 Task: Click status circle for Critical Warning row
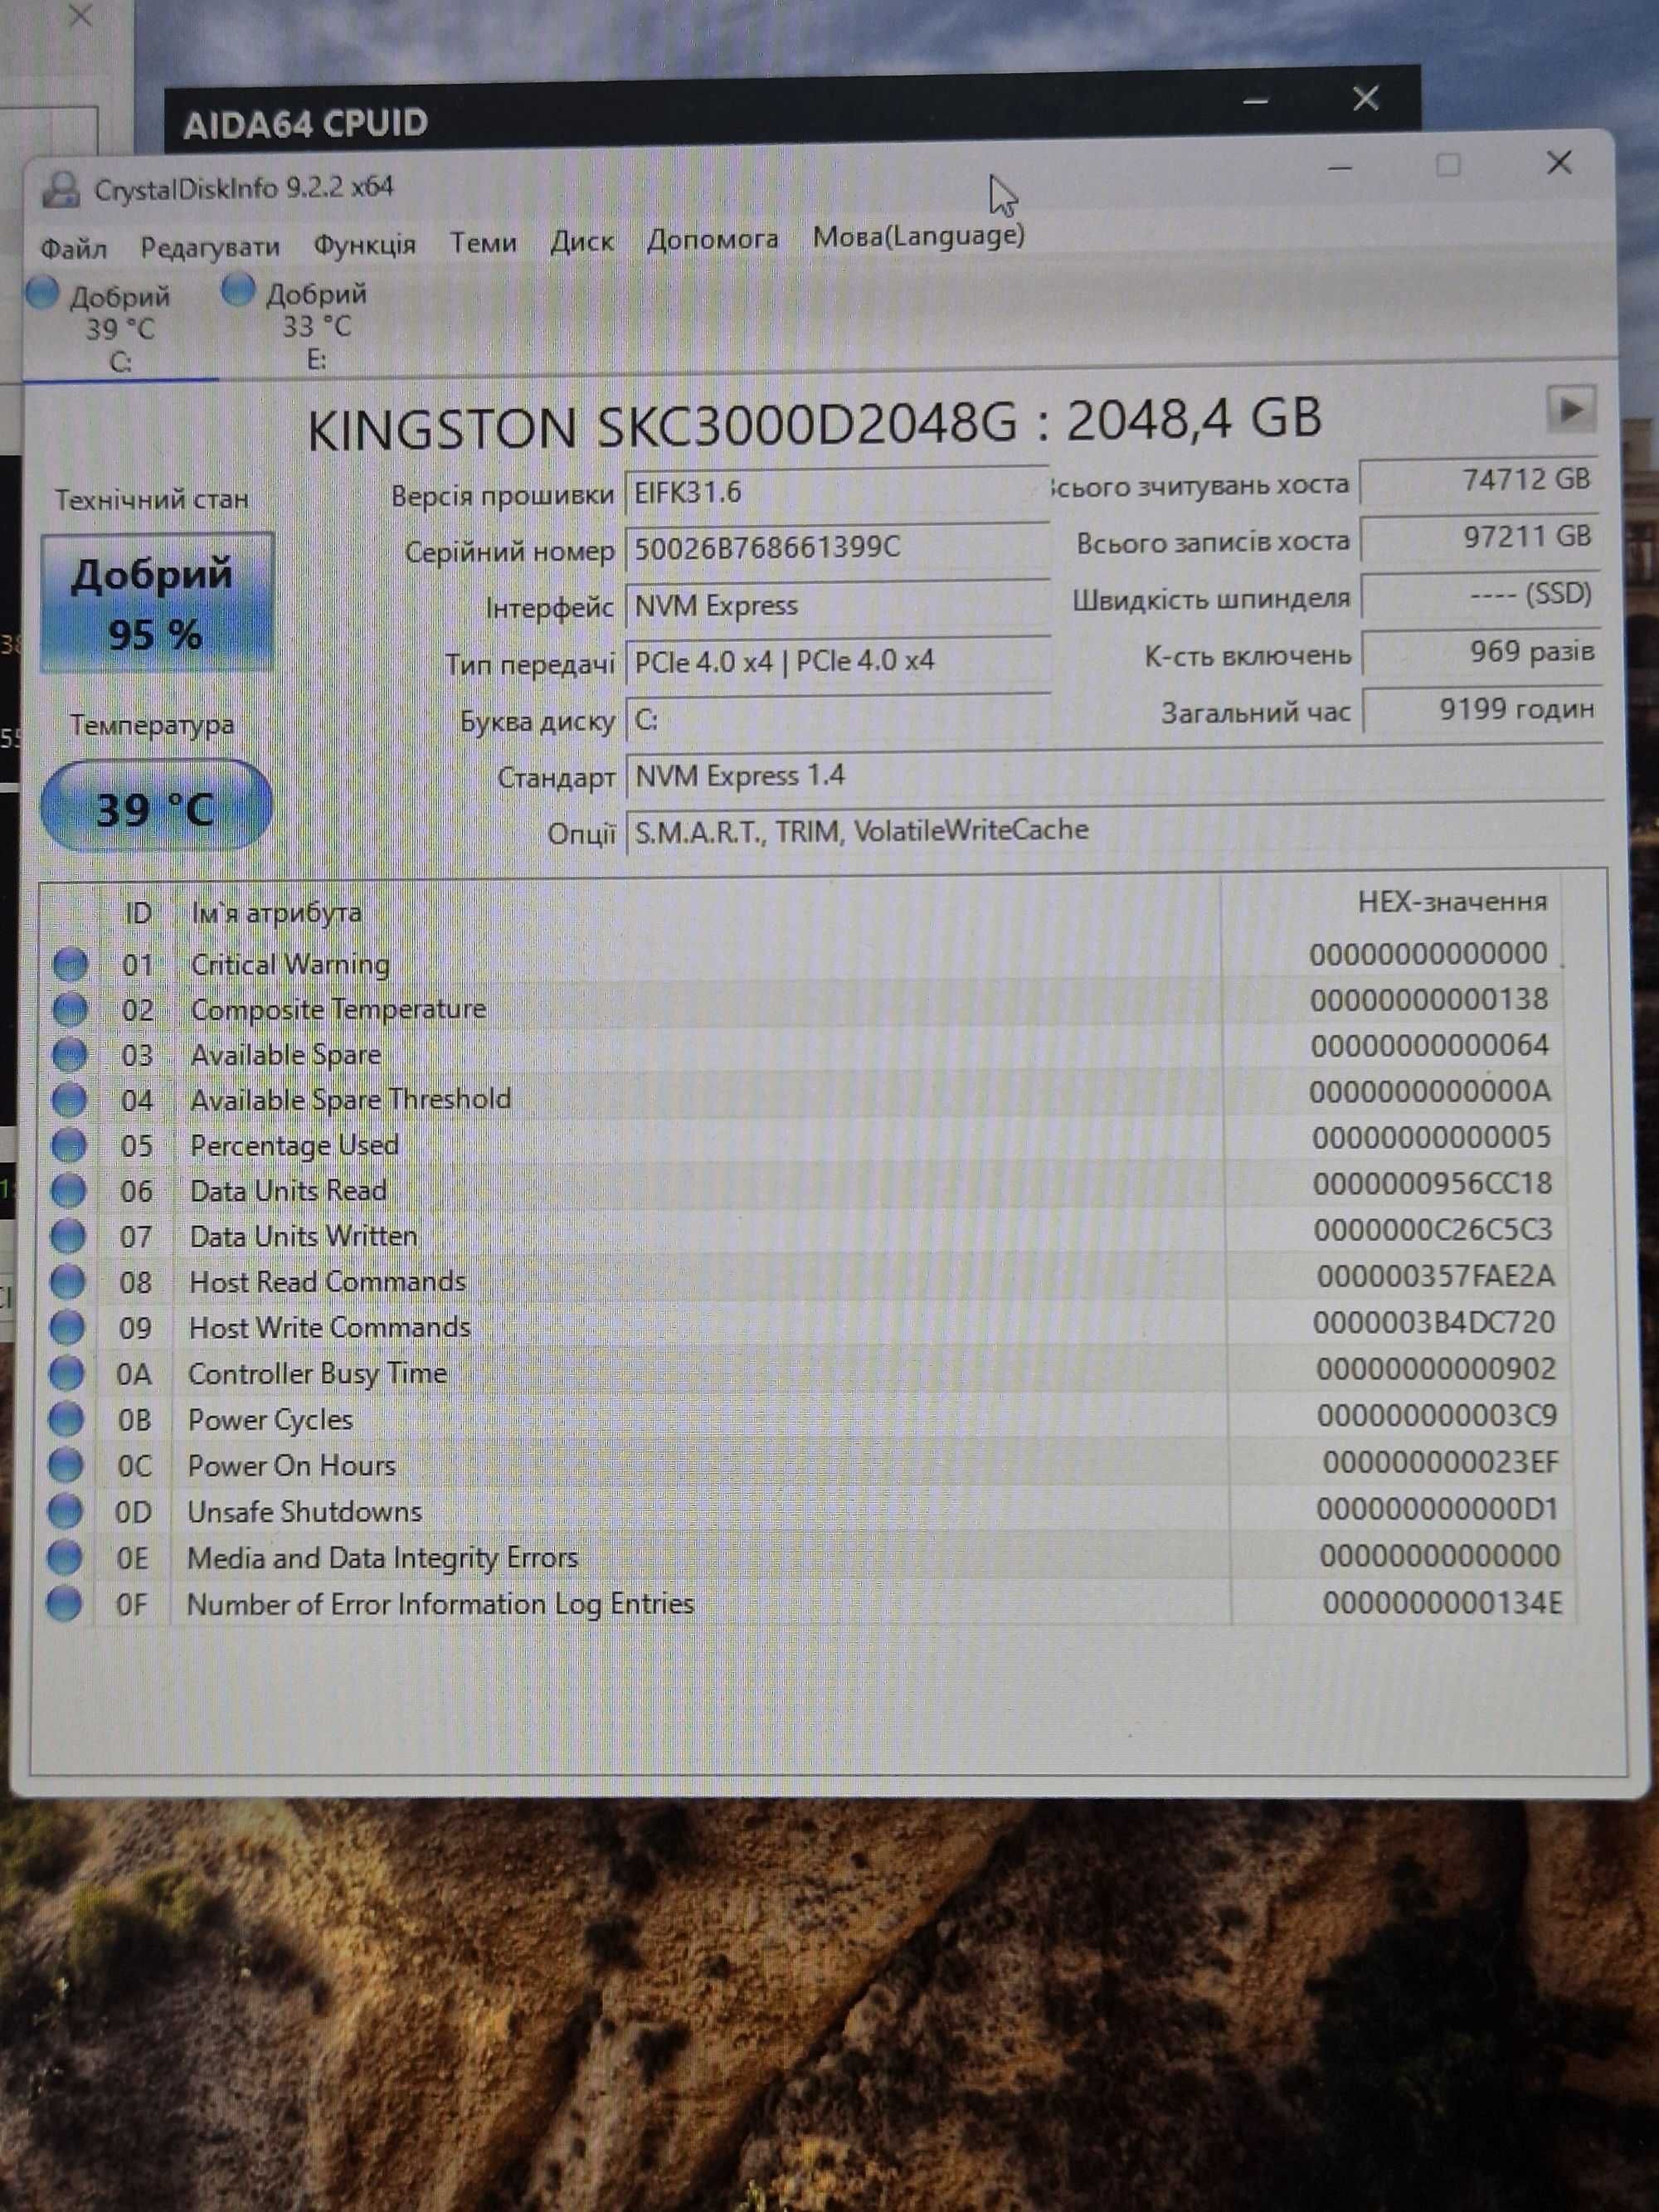click(x=70, y=964)
